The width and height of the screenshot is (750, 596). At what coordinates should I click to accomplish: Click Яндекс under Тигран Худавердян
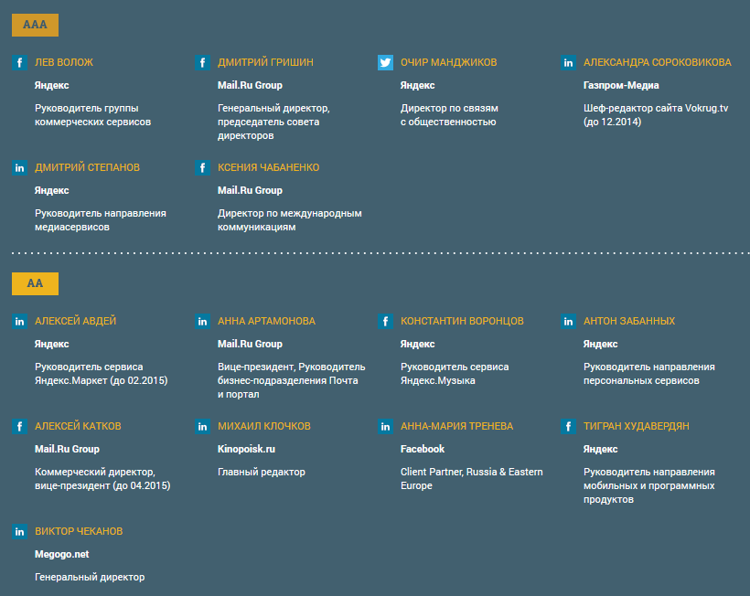point(600,449)
